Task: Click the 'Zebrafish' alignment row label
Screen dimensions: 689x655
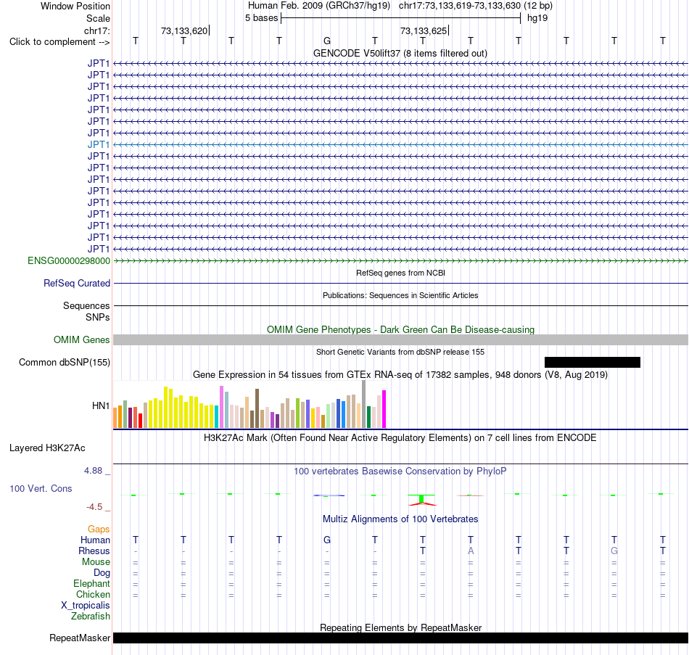Action: [90, 617]
